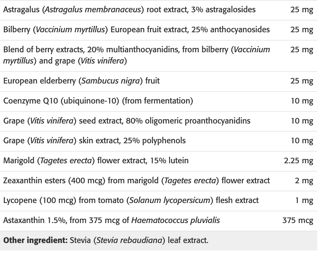Image resolution: width=329 pixels, height=263 pixels.
Task: Select the European elderberry fruit text
Action: click(81, 81)
